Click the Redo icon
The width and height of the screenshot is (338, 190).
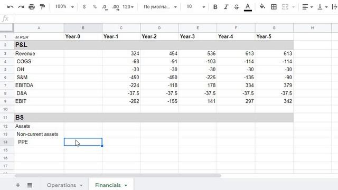tap(21, 7)
